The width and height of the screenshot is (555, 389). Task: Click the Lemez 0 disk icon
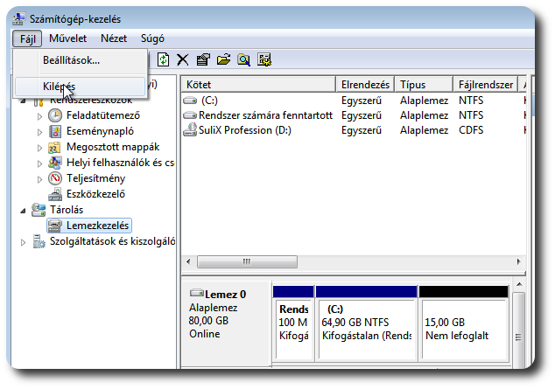point(196,293)
